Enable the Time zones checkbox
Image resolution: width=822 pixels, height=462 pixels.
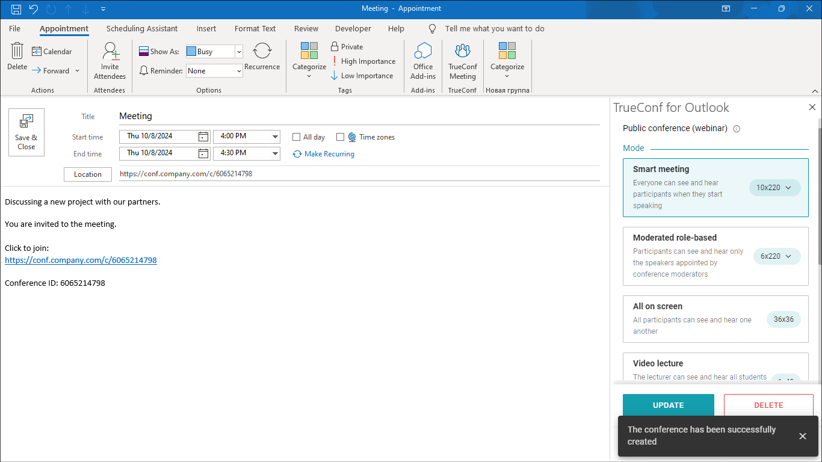(340, 137)
